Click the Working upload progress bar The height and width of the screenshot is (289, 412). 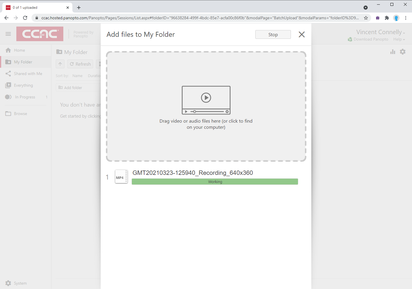click(215, 182)
